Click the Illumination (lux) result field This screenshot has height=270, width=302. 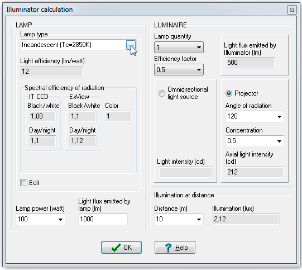246,219
